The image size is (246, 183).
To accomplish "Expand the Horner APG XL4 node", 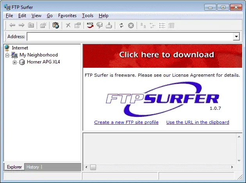I will pyautogui.click(x=14, y=62).
